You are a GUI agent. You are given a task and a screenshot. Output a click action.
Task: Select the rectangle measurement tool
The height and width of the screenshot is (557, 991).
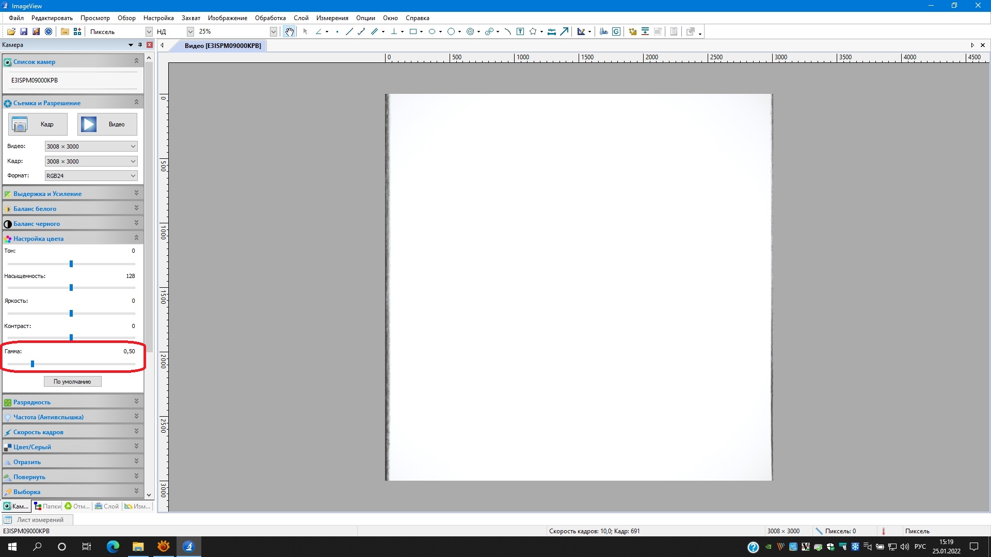(413, 32)
